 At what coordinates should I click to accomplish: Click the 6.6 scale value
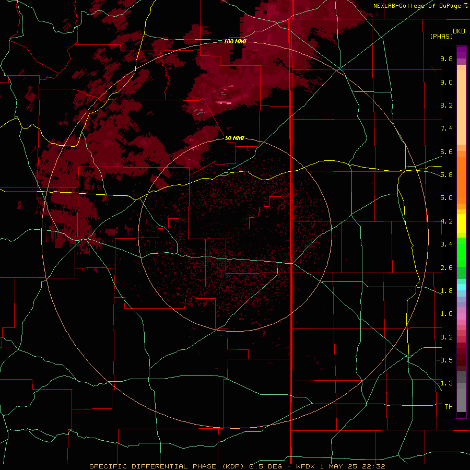(x=446, y=151)
